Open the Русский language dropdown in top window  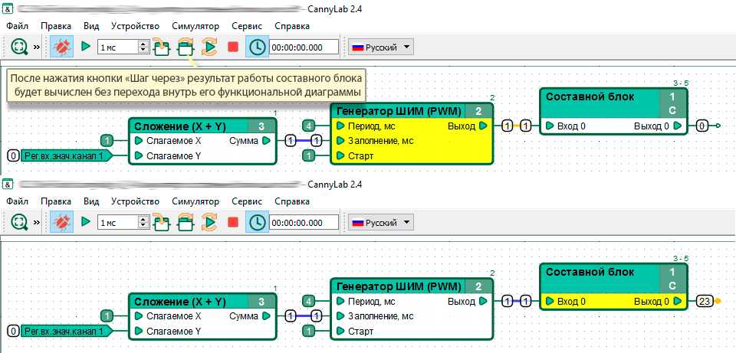[x=381, y=47]
